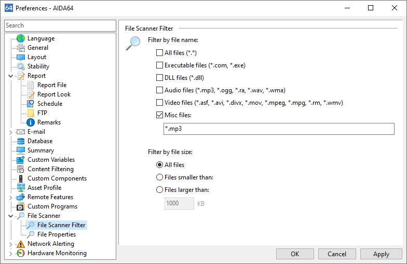Image resolution: width=407 pixels, height=264 pixels.
Task: Click the Hardware Monitoring gauge icon
Action: click(x=21, y=253)
